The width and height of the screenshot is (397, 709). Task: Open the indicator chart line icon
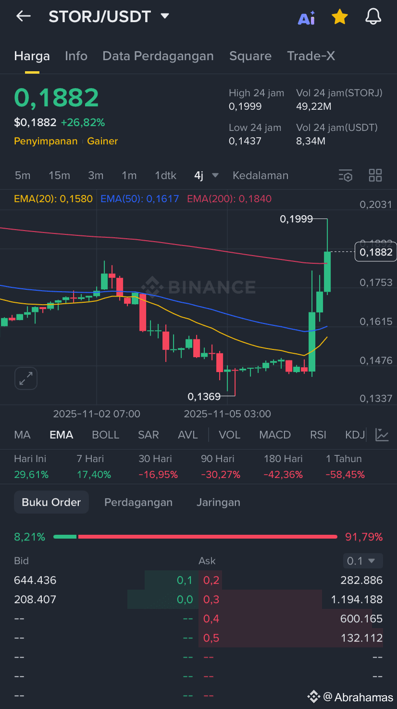382,435
